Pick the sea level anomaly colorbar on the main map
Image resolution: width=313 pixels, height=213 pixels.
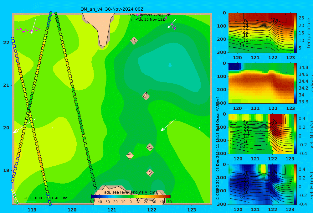point(131,197)
